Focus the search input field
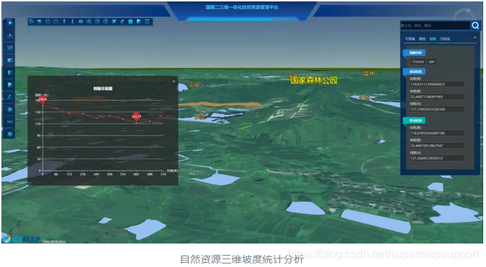The height and width of the screenshot is (267, 486). click(435, 26)
